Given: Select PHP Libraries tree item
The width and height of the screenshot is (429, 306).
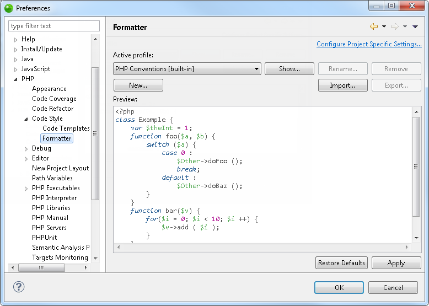Looking at the screenshot, I should click(x=51, y=207).
